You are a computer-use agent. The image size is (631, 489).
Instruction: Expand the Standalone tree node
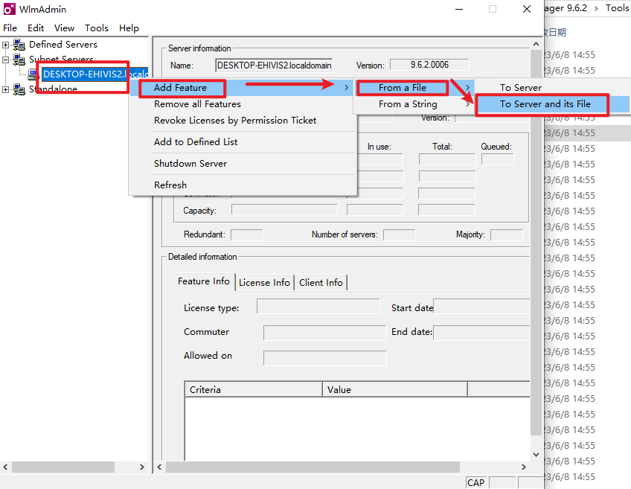click(x=6, y=89)
